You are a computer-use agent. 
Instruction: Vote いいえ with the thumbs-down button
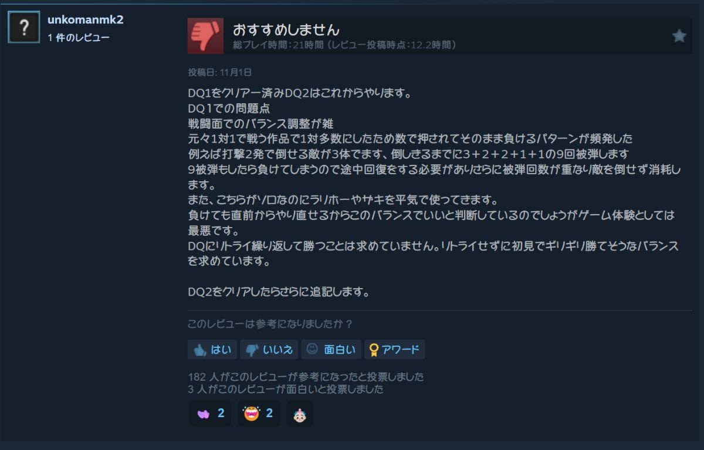coord(269,350)
